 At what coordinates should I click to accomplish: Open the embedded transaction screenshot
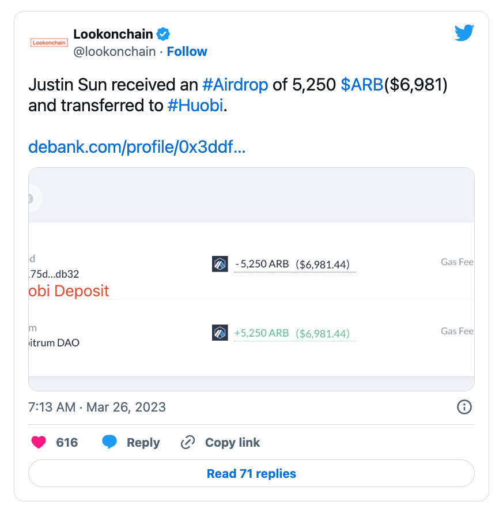click(x=251, y=279)
